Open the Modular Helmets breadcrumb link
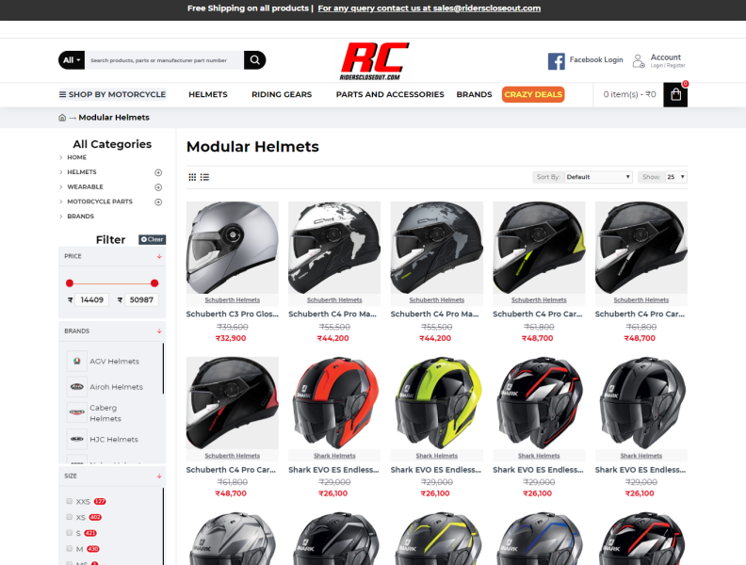 click(114, 118)
